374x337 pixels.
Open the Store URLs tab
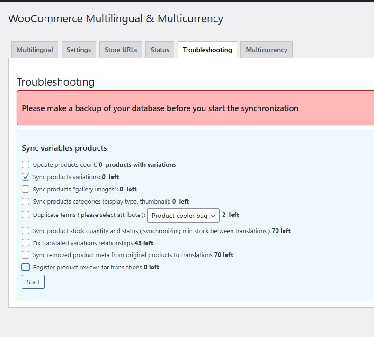tap(121, 50)
